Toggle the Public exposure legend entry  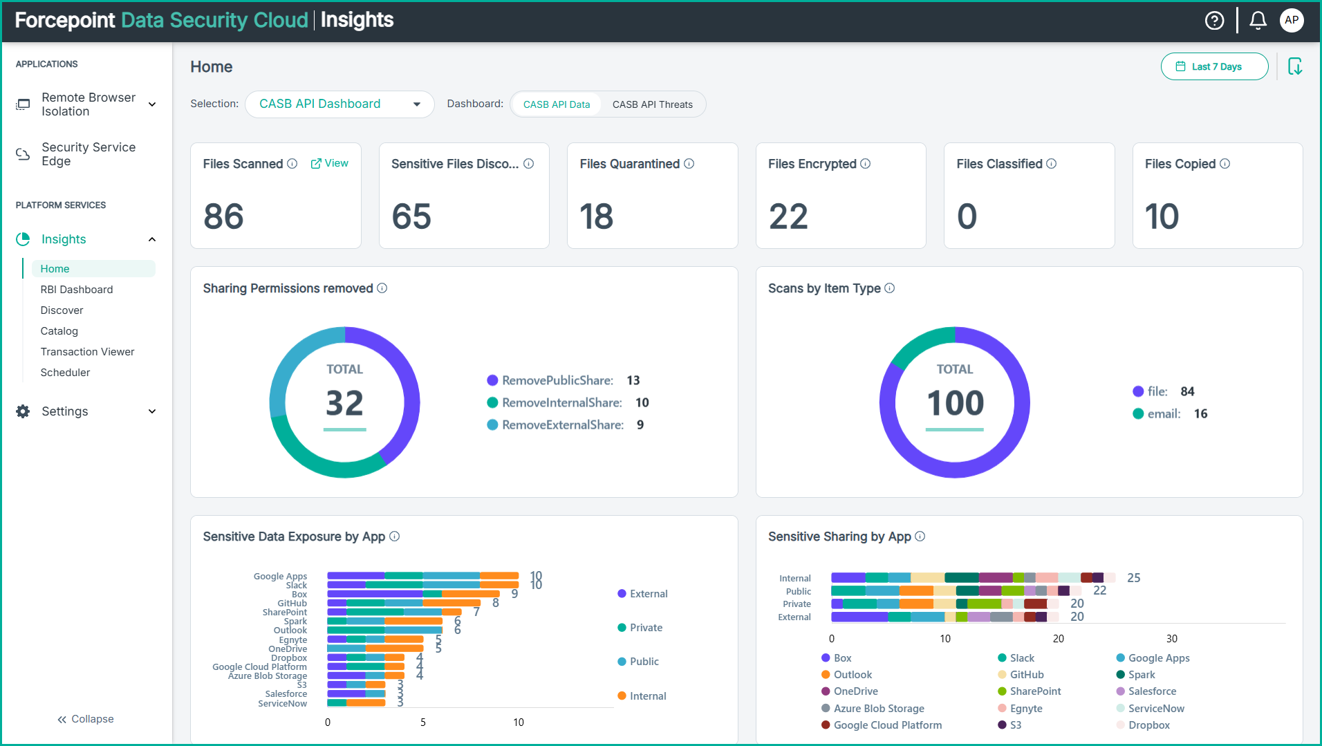(x=638, y=662)
